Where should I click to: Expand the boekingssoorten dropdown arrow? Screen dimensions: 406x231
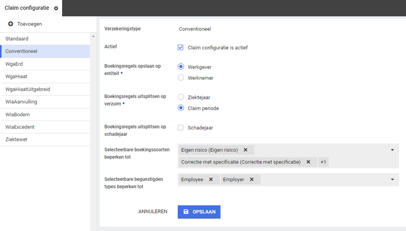(x=392, y=150)
